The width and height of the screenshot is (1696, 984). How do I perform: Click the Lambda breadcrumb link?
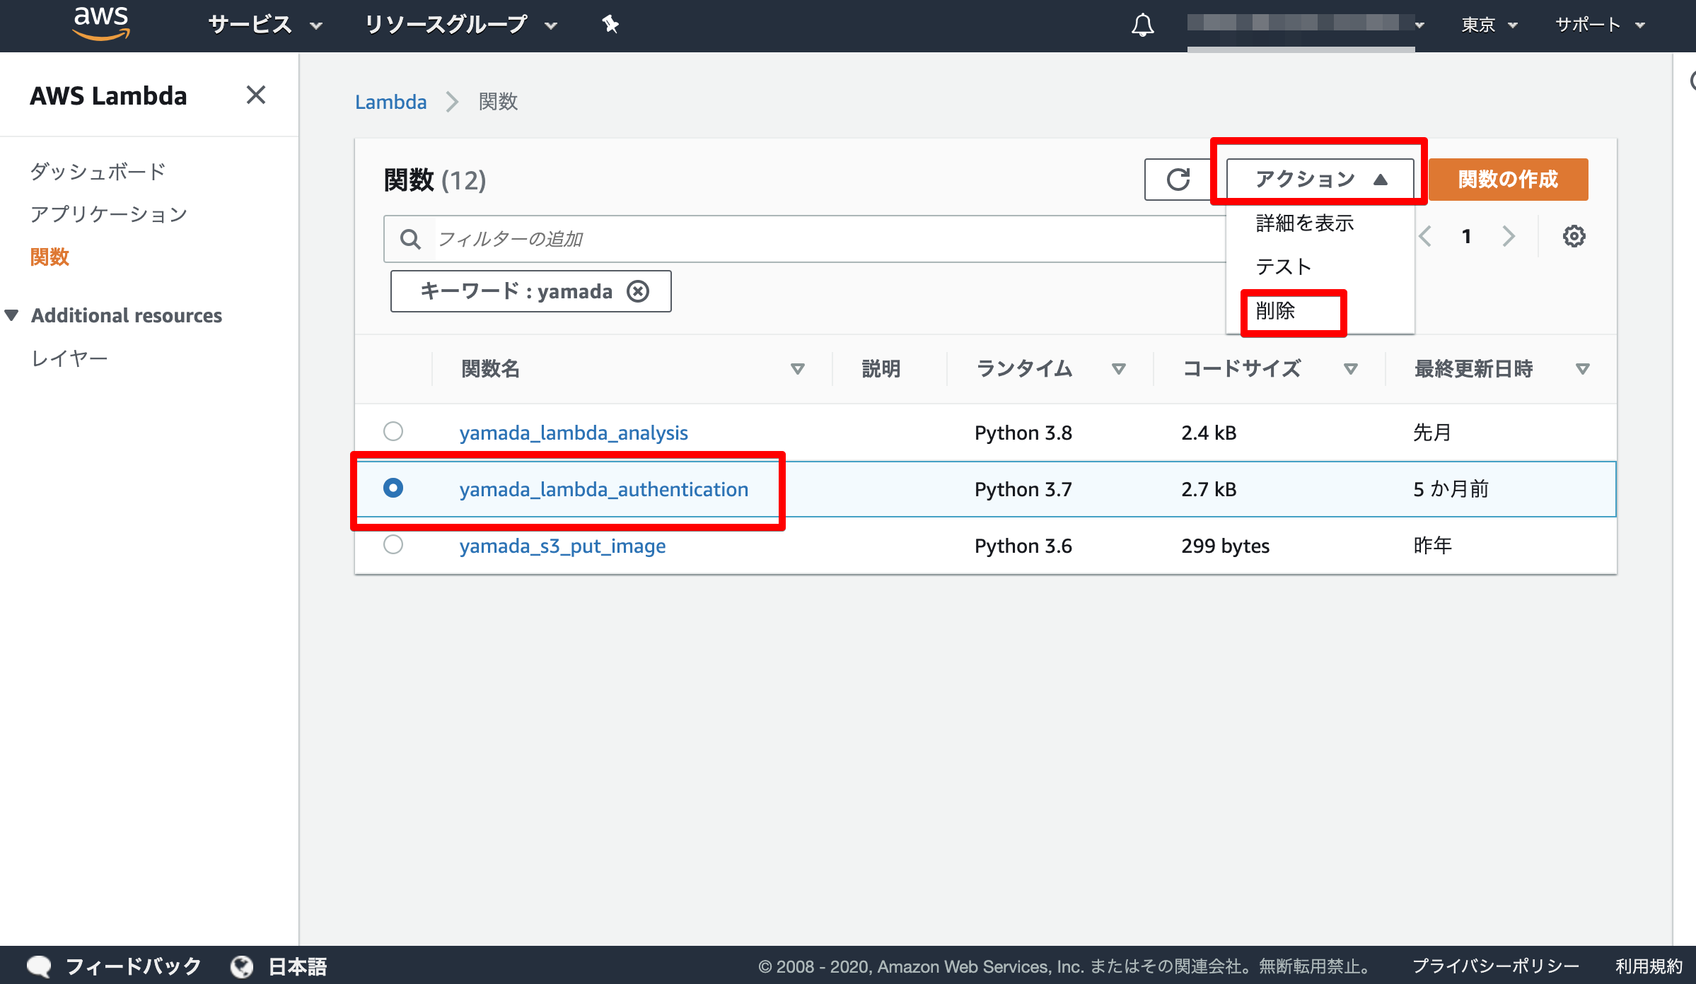(x=391, y=102)
